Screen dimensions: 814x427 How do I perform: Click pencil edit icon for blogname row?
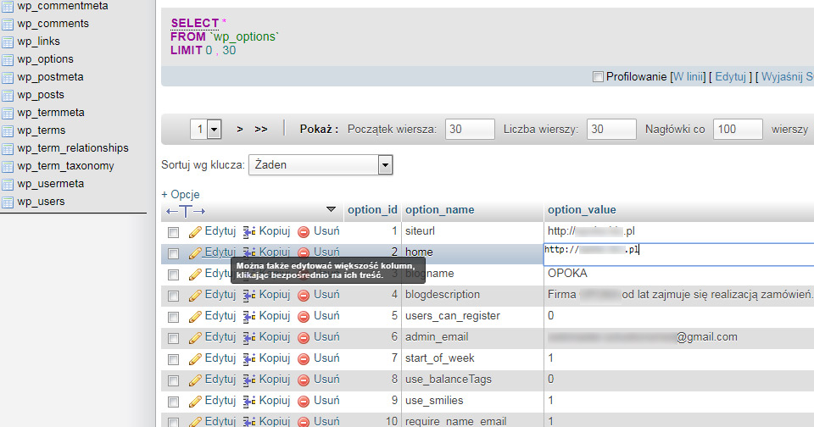(x=195, y=274)
